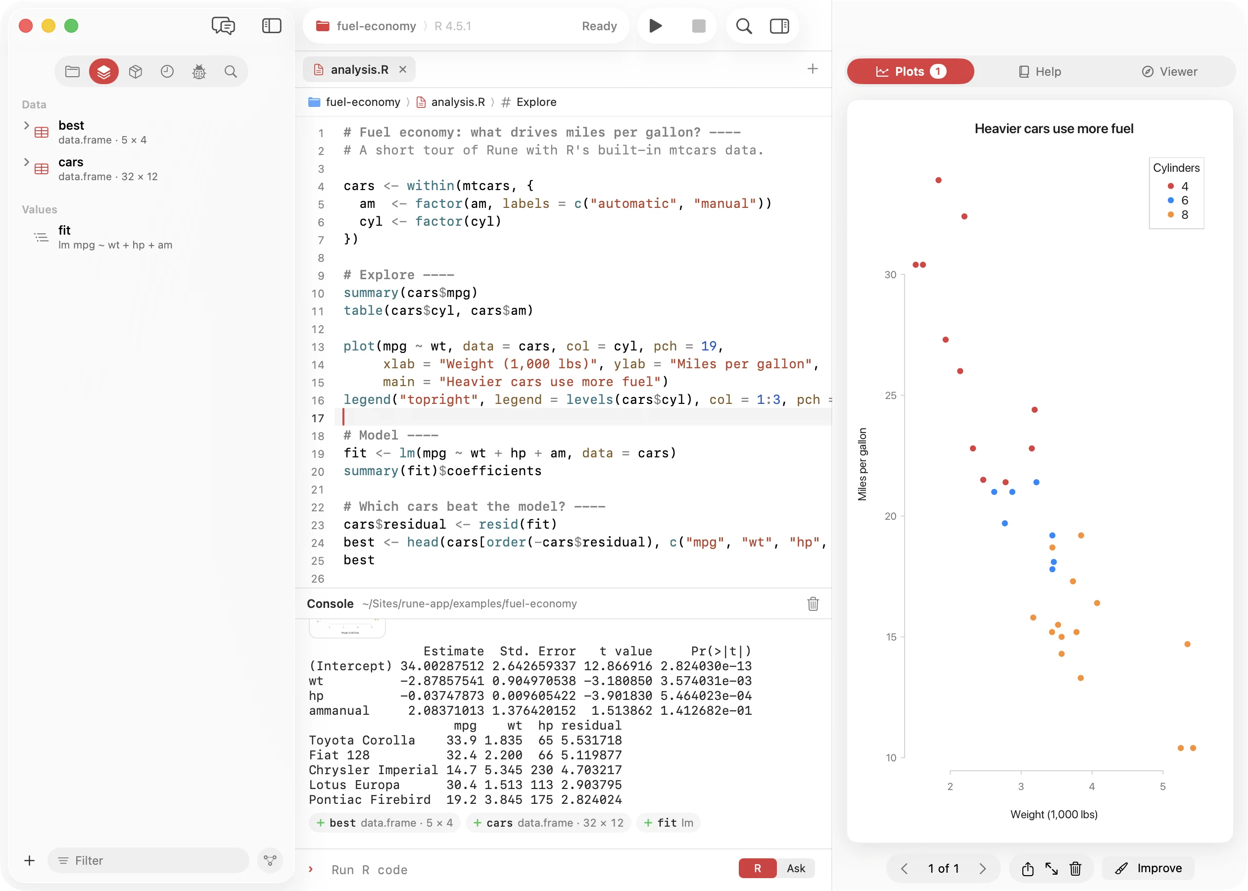1248x891 pixels.
Task: Focus the Run R code input
Action: (521, 870)
